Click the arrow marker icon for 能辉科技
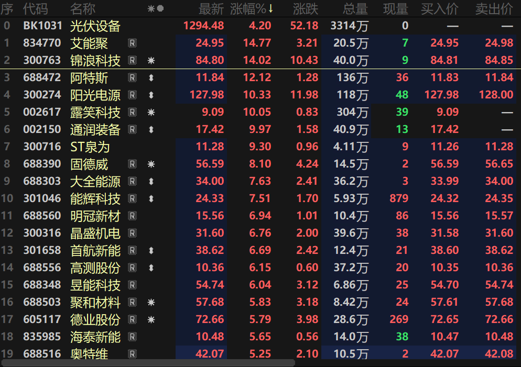The height and width of the screenshot is (367, 521). [151, 198]
